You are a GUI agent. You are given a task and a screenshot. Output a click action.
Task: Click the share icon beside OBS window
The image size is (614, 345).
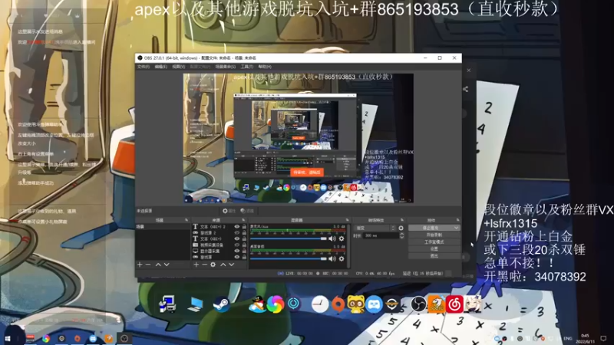tap(465, 89)
